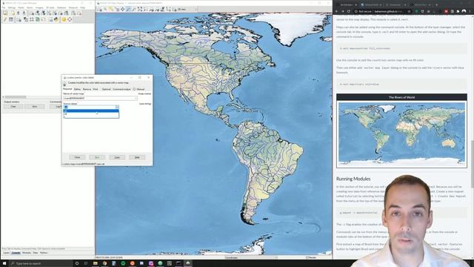Click Copy button in v.colors dialog
474x267 pixels.
tap(117, 157)
